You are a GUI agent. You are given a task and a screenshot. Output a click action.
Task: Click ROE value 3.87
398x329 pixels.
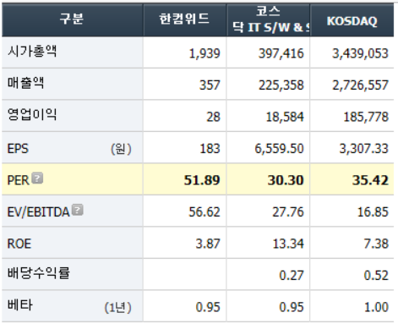pos(208,244)
